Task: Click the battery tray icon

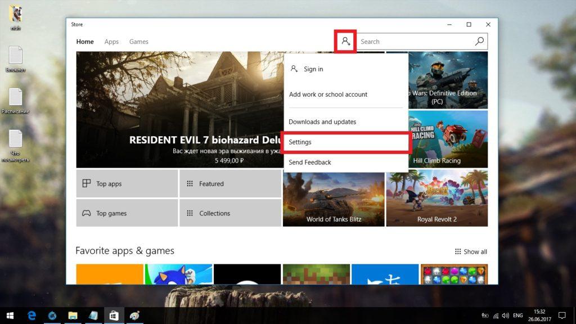Action: tap(485, 316)
